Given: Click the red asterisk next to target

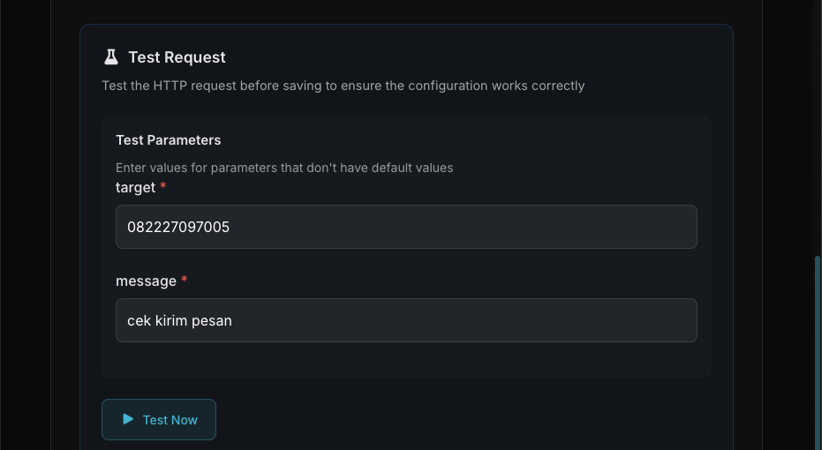Looking at the screenshot, I should tap(163, 187).
